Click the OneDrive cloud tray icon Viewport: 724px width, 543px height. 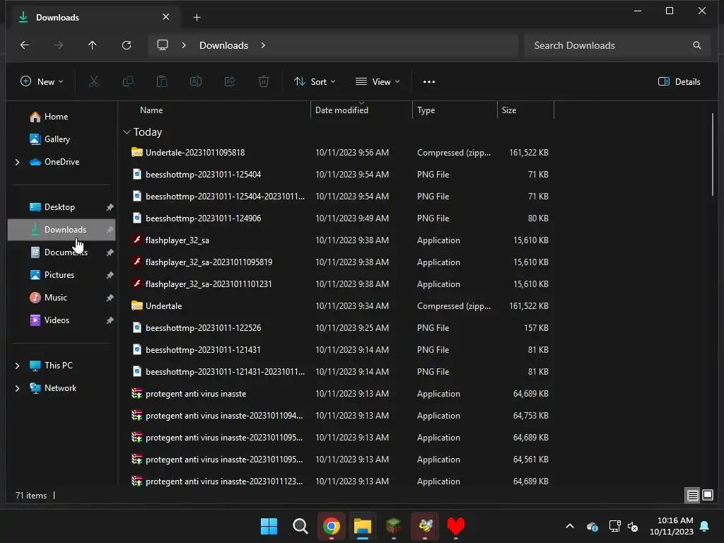click(x=592, y=526)
